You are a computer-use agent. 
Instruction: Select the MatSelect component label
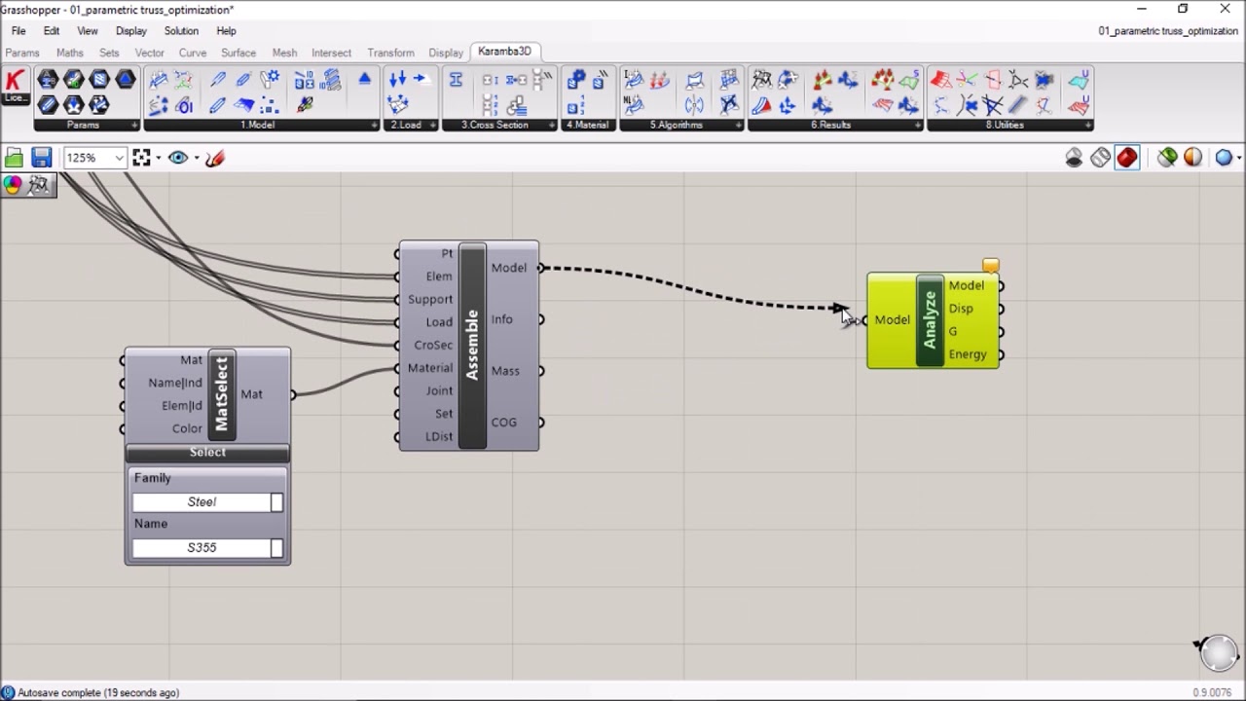tap(221, 394)
